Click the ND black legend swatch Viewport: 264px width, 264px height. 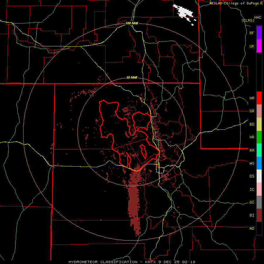click(x=259, y=228)
